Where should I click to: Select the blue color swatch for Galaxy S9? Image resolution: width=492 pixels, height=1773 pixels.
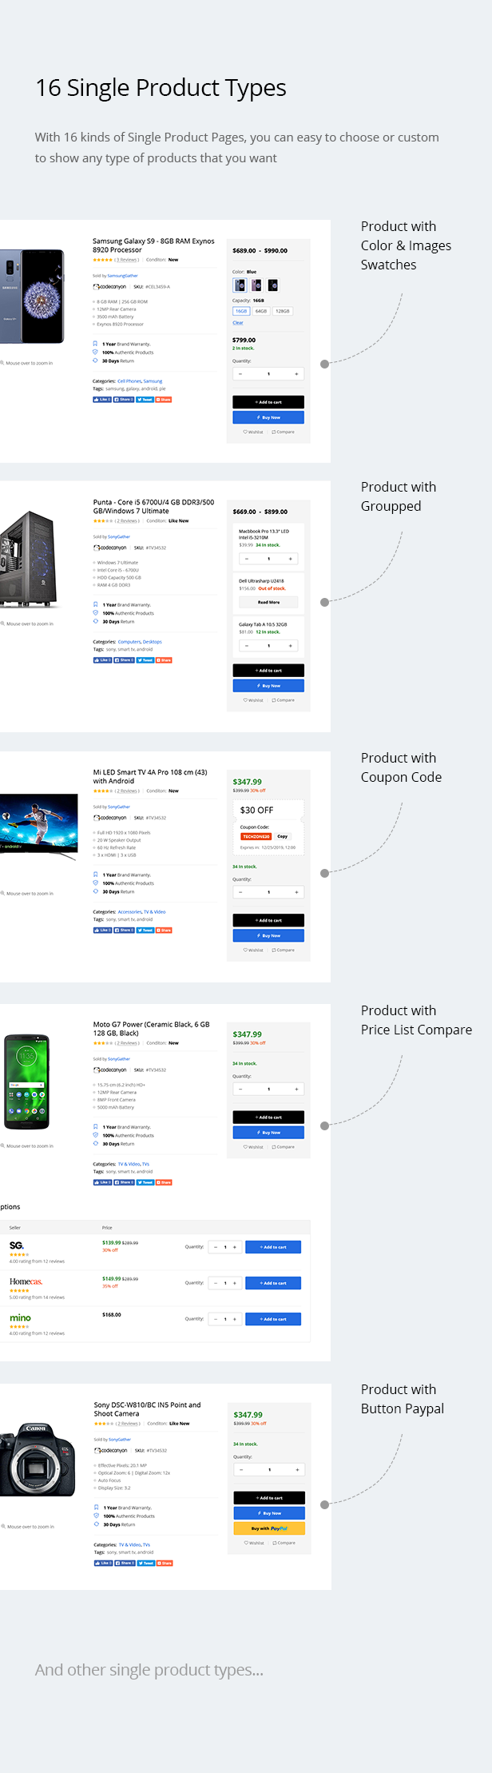240,285
